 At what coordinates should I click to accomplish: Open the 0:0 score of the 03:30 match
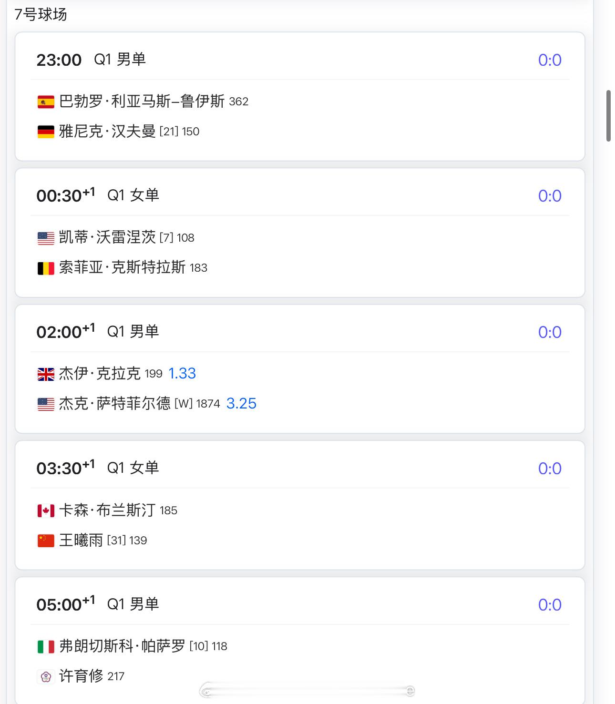pos(550,469)
